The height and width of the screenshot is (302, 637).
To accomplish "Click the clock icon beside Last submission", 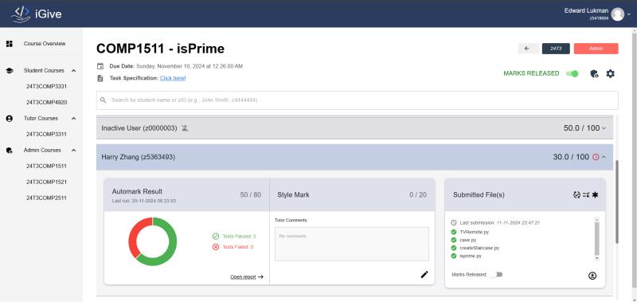I will [x=454, y=223].
